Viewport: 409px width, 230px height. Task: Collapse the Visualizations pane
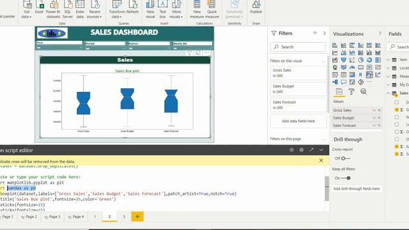(380, 33)
